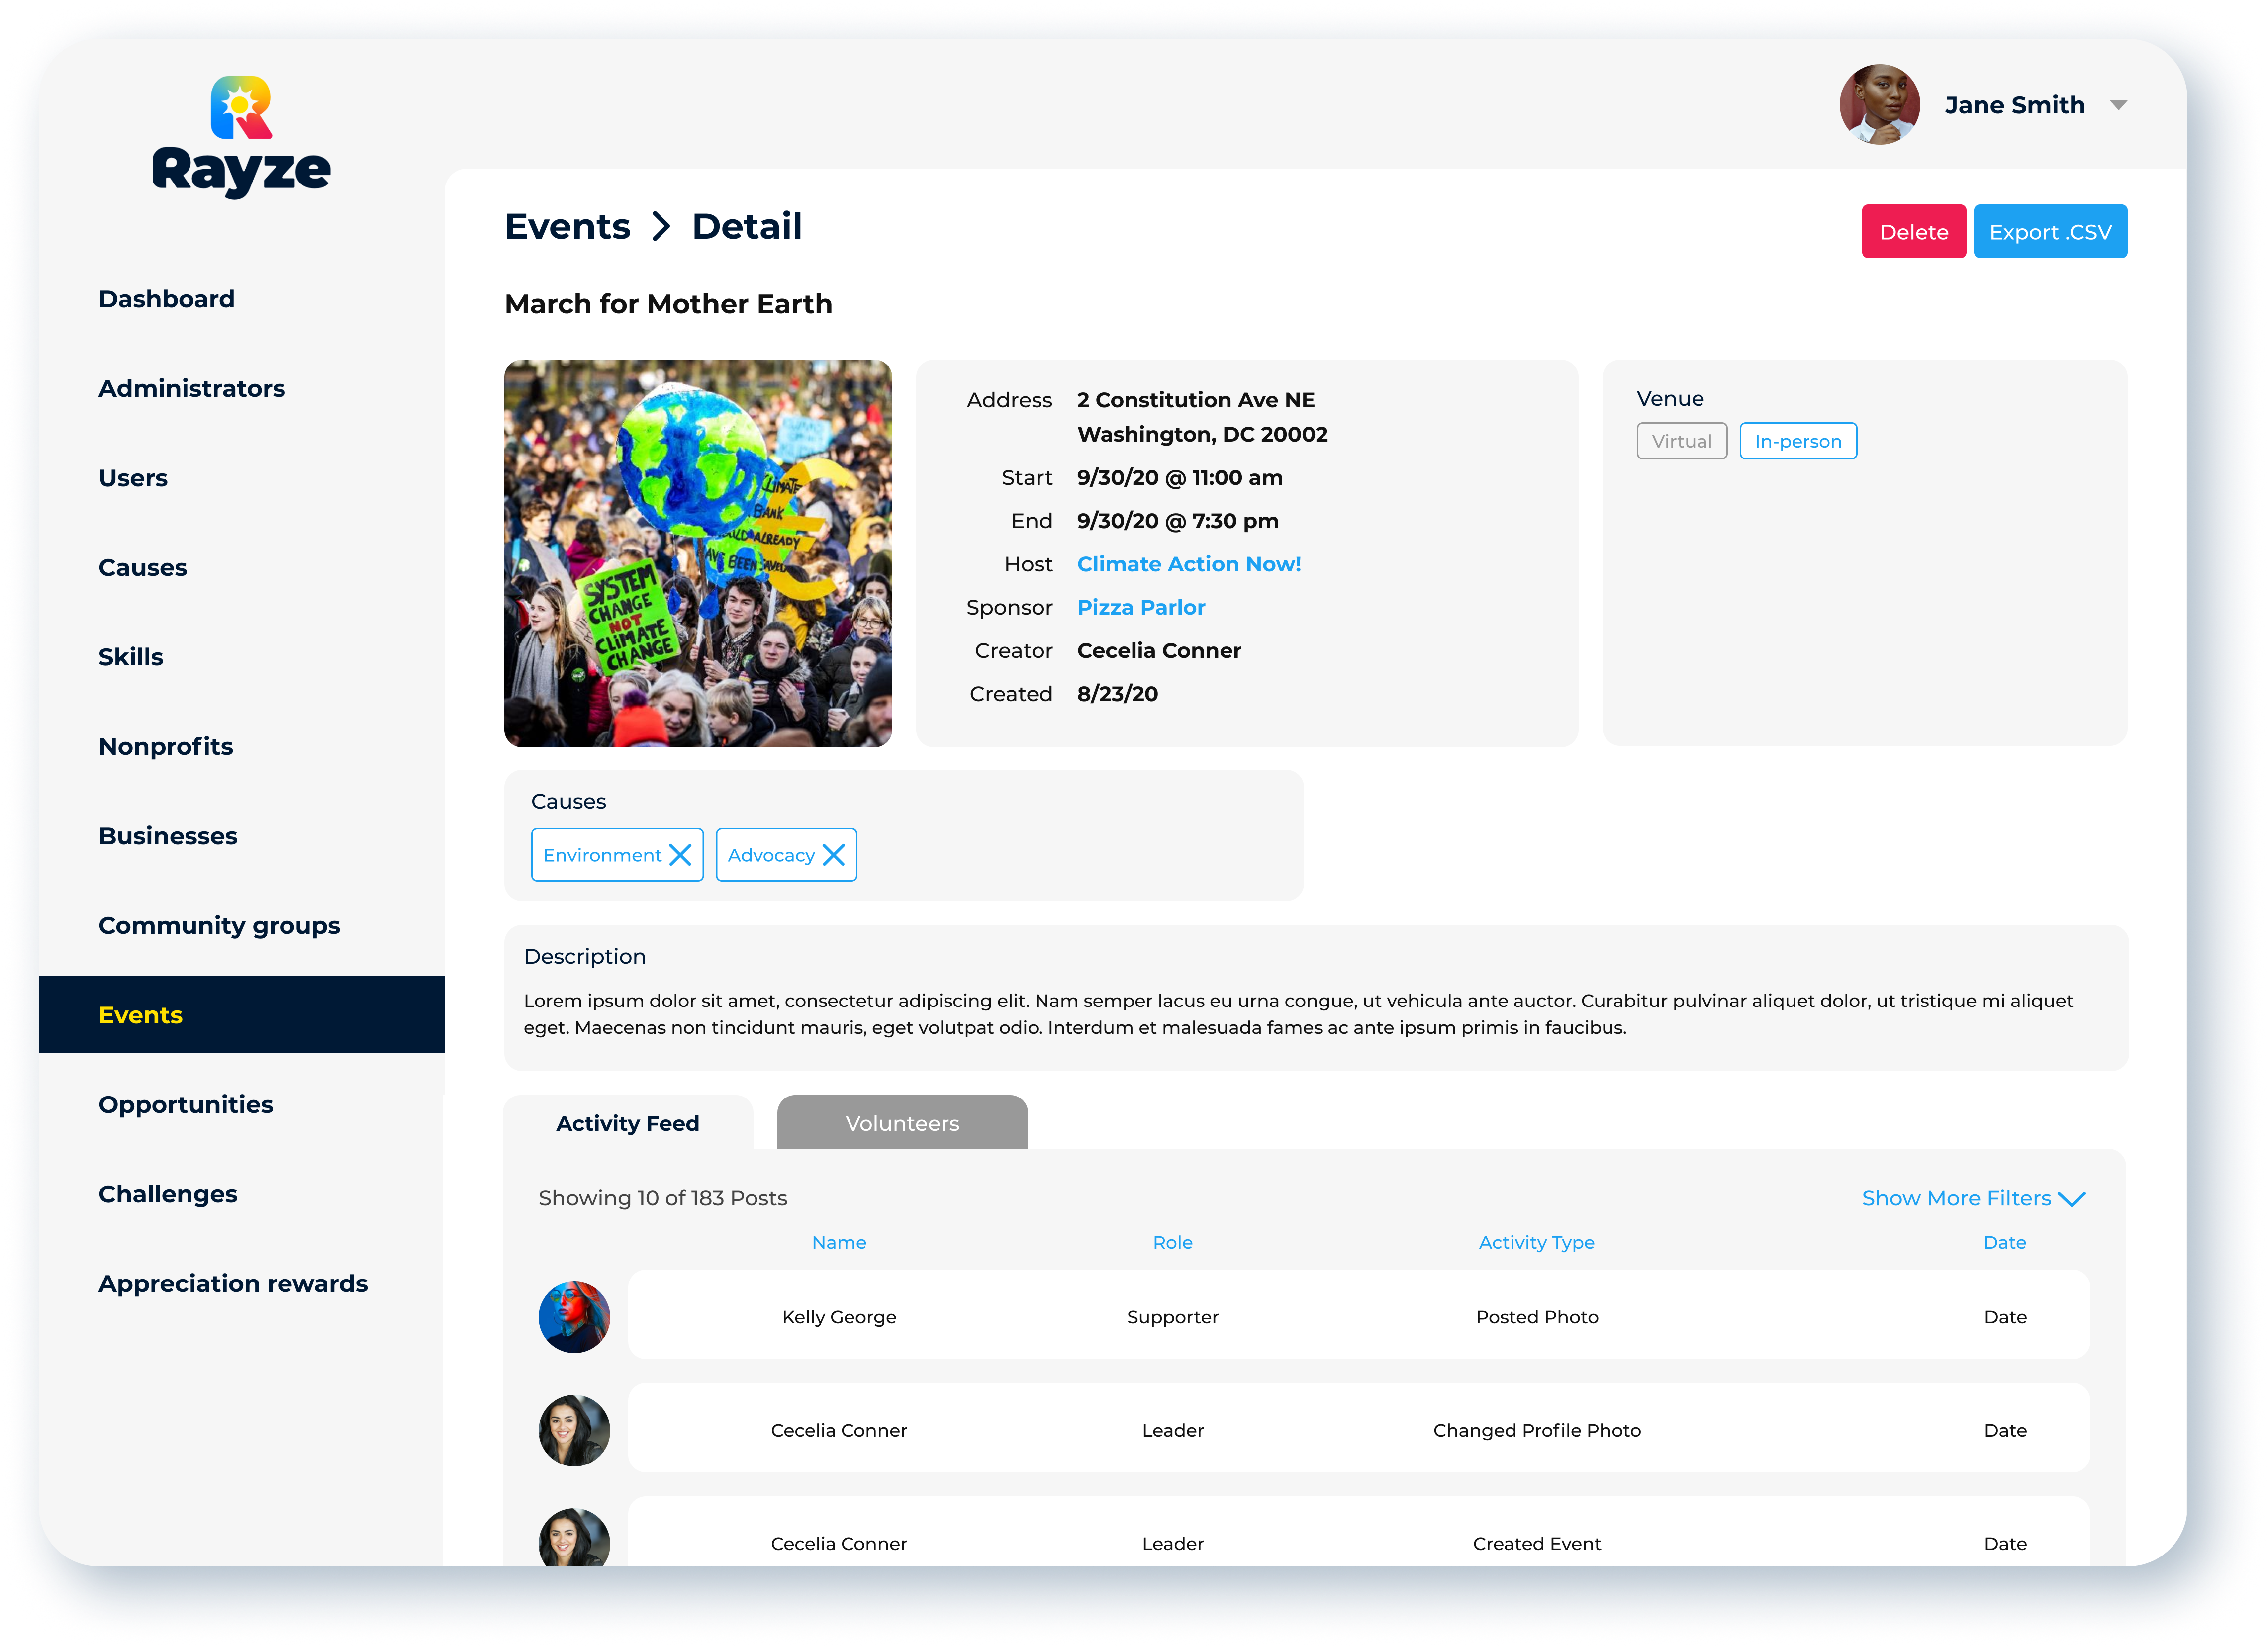This screenshot has width=2268, height=1647.
Task: Click the Supporter role cell
Action: click(1173, 1317)
